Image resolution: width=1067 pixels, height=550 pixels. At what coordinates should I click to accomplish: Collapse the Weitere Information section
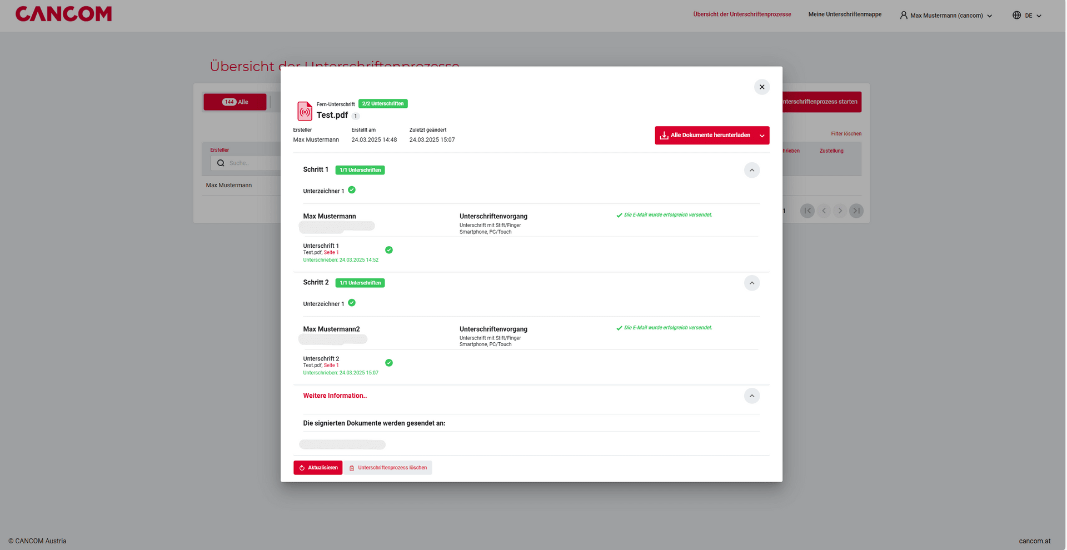[x=751, y=396]
